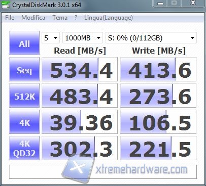Click the 4K QD32 write result 221.5

(158, 148)
